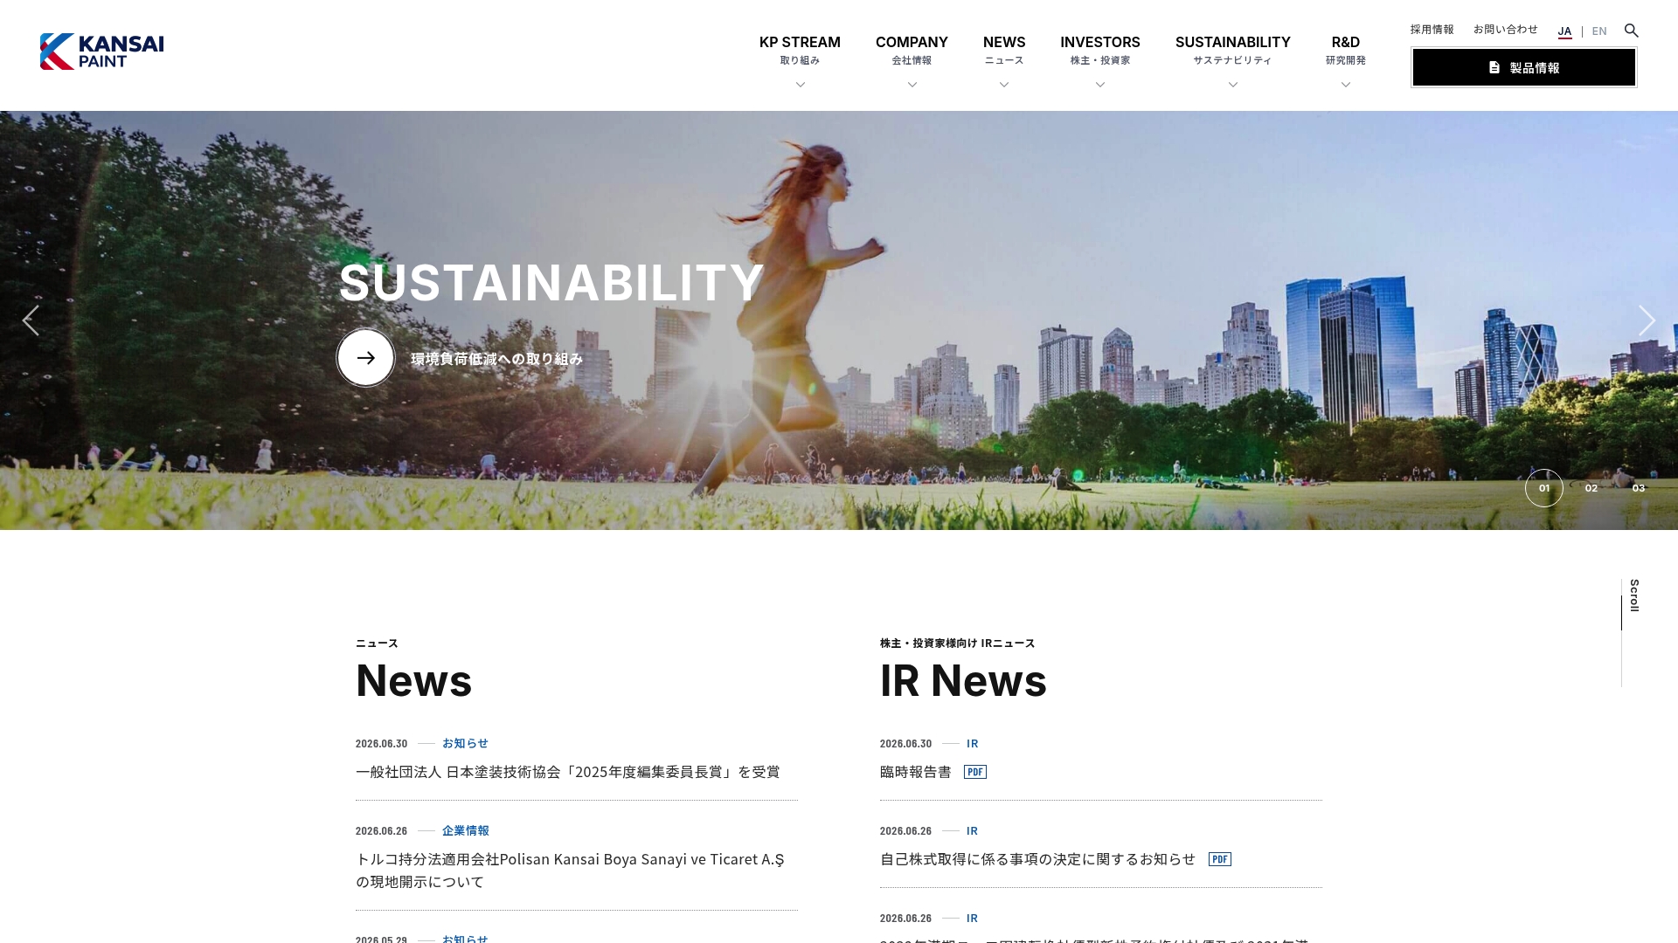Select hero slide 03 indicator
1678x943 pixels.
coord(1639,488)
